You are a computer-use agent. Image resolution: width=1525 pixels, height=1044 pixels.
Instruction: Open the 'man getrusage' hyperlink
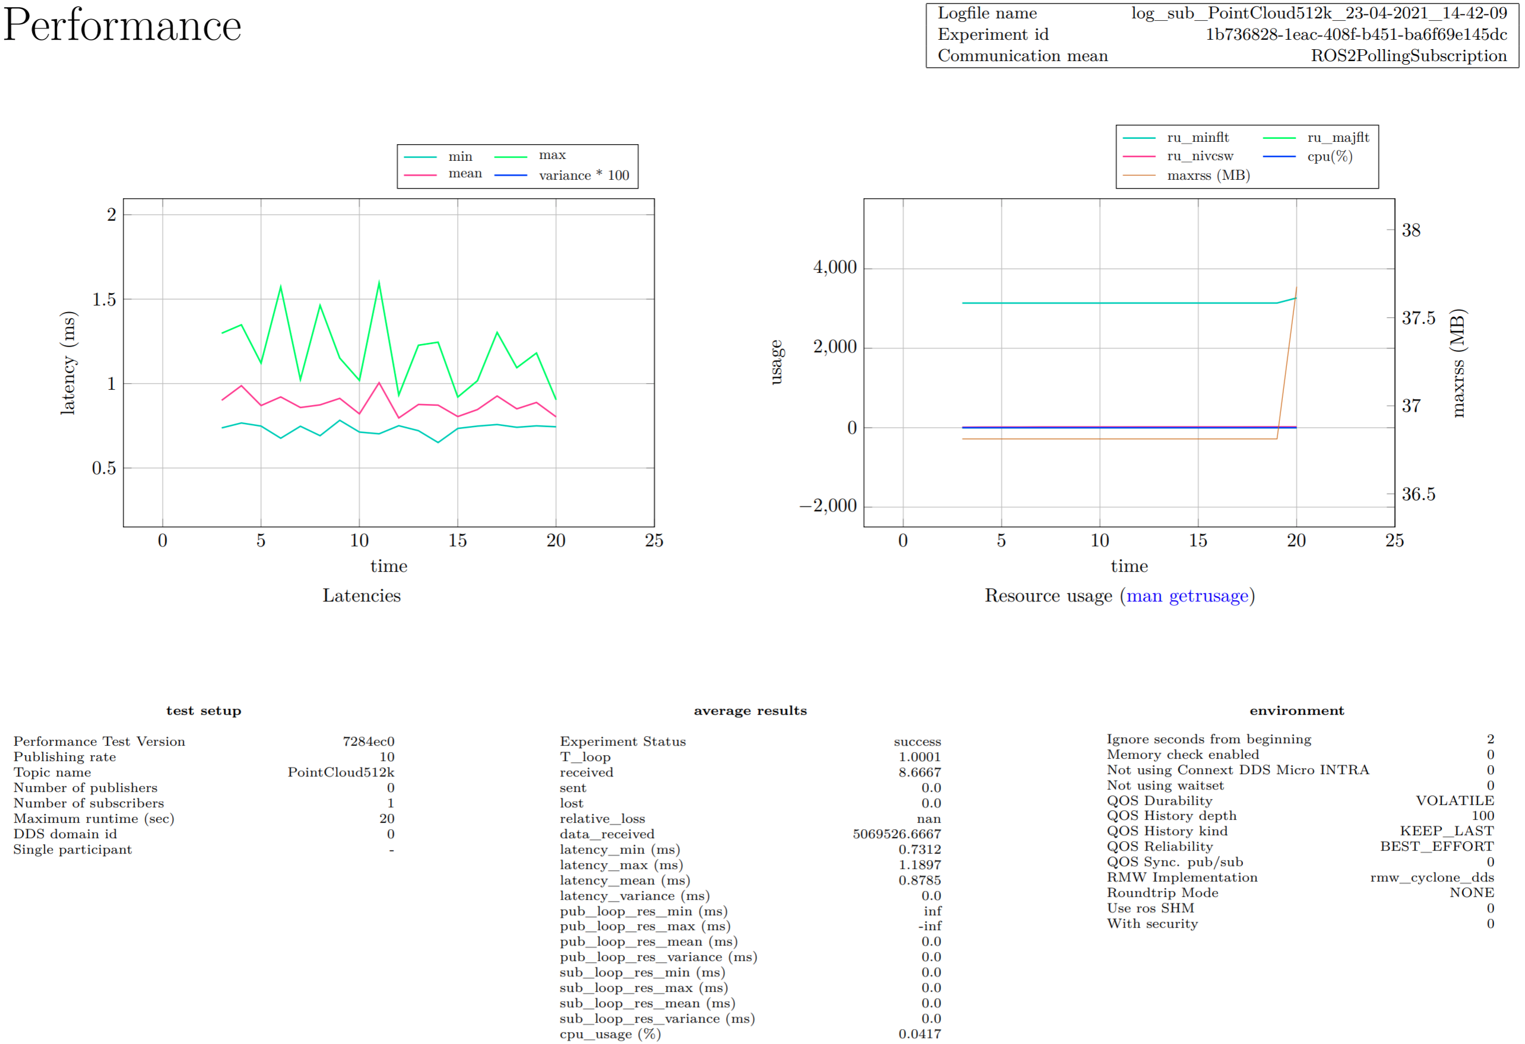1187,596
